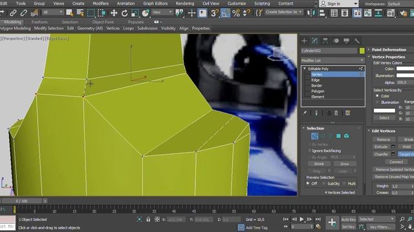This screenshot has width=414, height=232.
Task: Open the Sign In account dropdown
Action: 339,4
